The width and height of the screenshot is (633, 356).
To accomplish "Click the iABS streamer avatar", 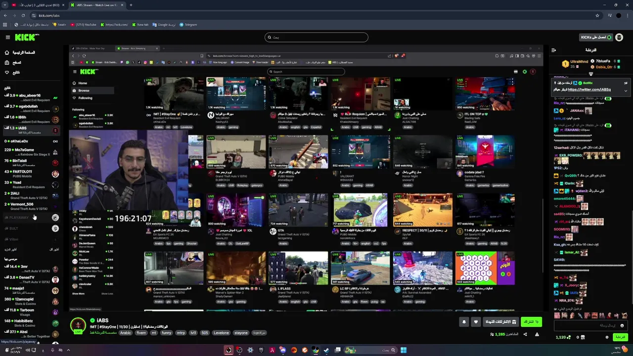I will coord(78,325).
